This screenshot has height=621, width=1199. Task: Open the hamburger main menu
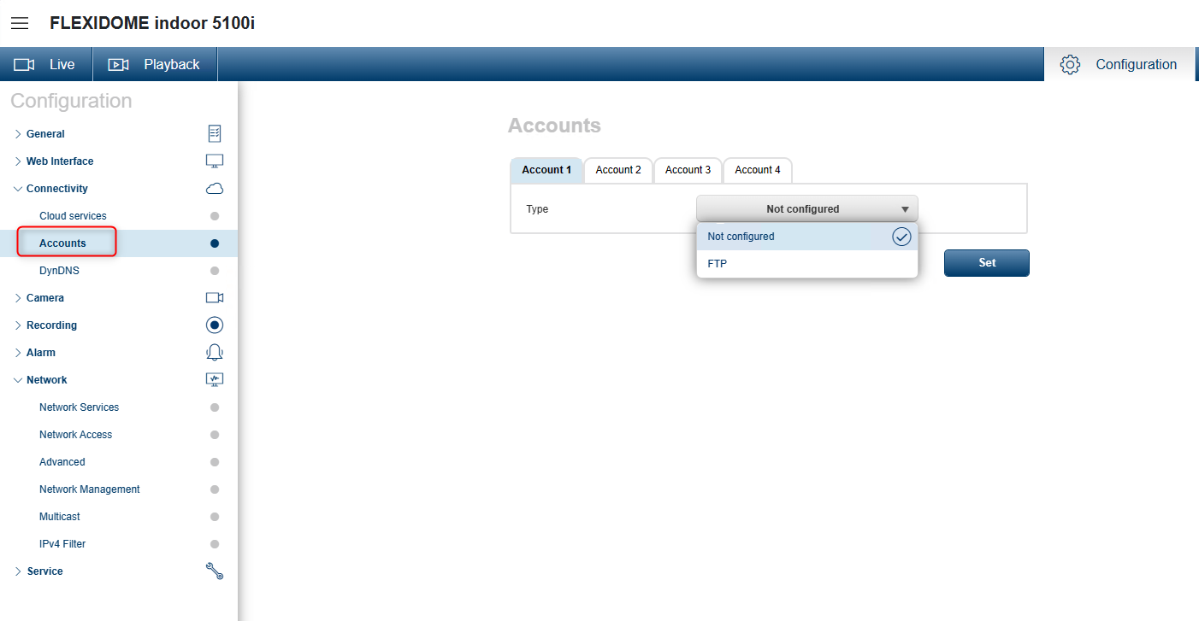pyautogui.click(x=20, y=23)
